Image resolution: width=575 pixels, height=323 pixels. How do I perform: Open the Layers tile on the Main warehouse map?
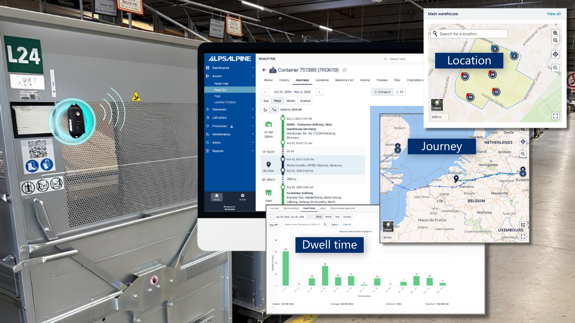[437, 105]
